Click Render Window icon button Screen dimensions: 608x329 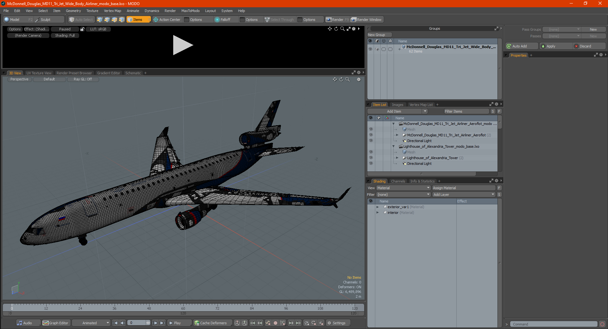(367, 20)
